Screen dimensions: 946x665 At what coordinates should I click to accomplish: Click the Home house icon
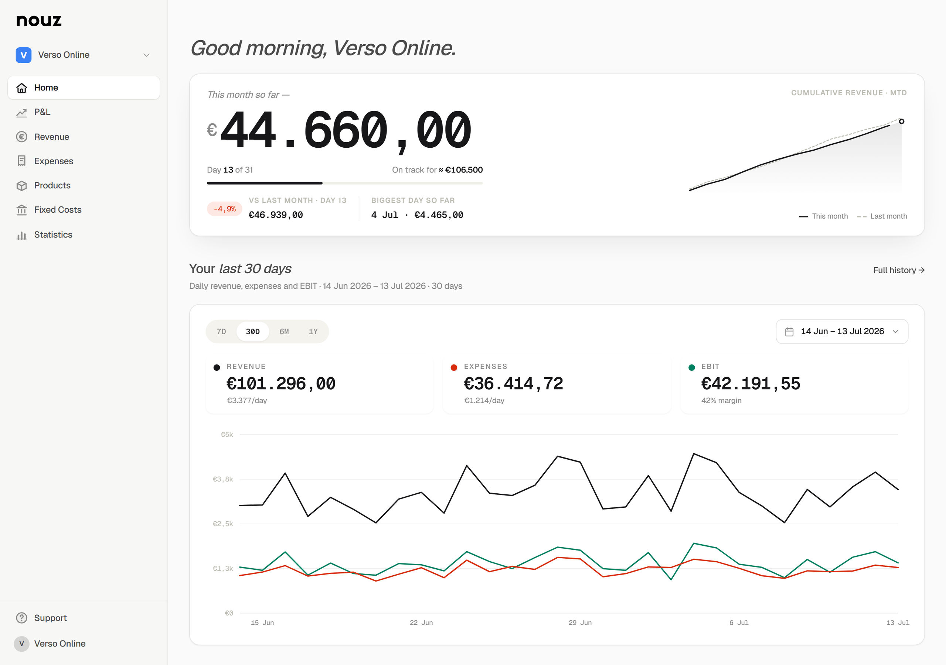pos(21,88)
